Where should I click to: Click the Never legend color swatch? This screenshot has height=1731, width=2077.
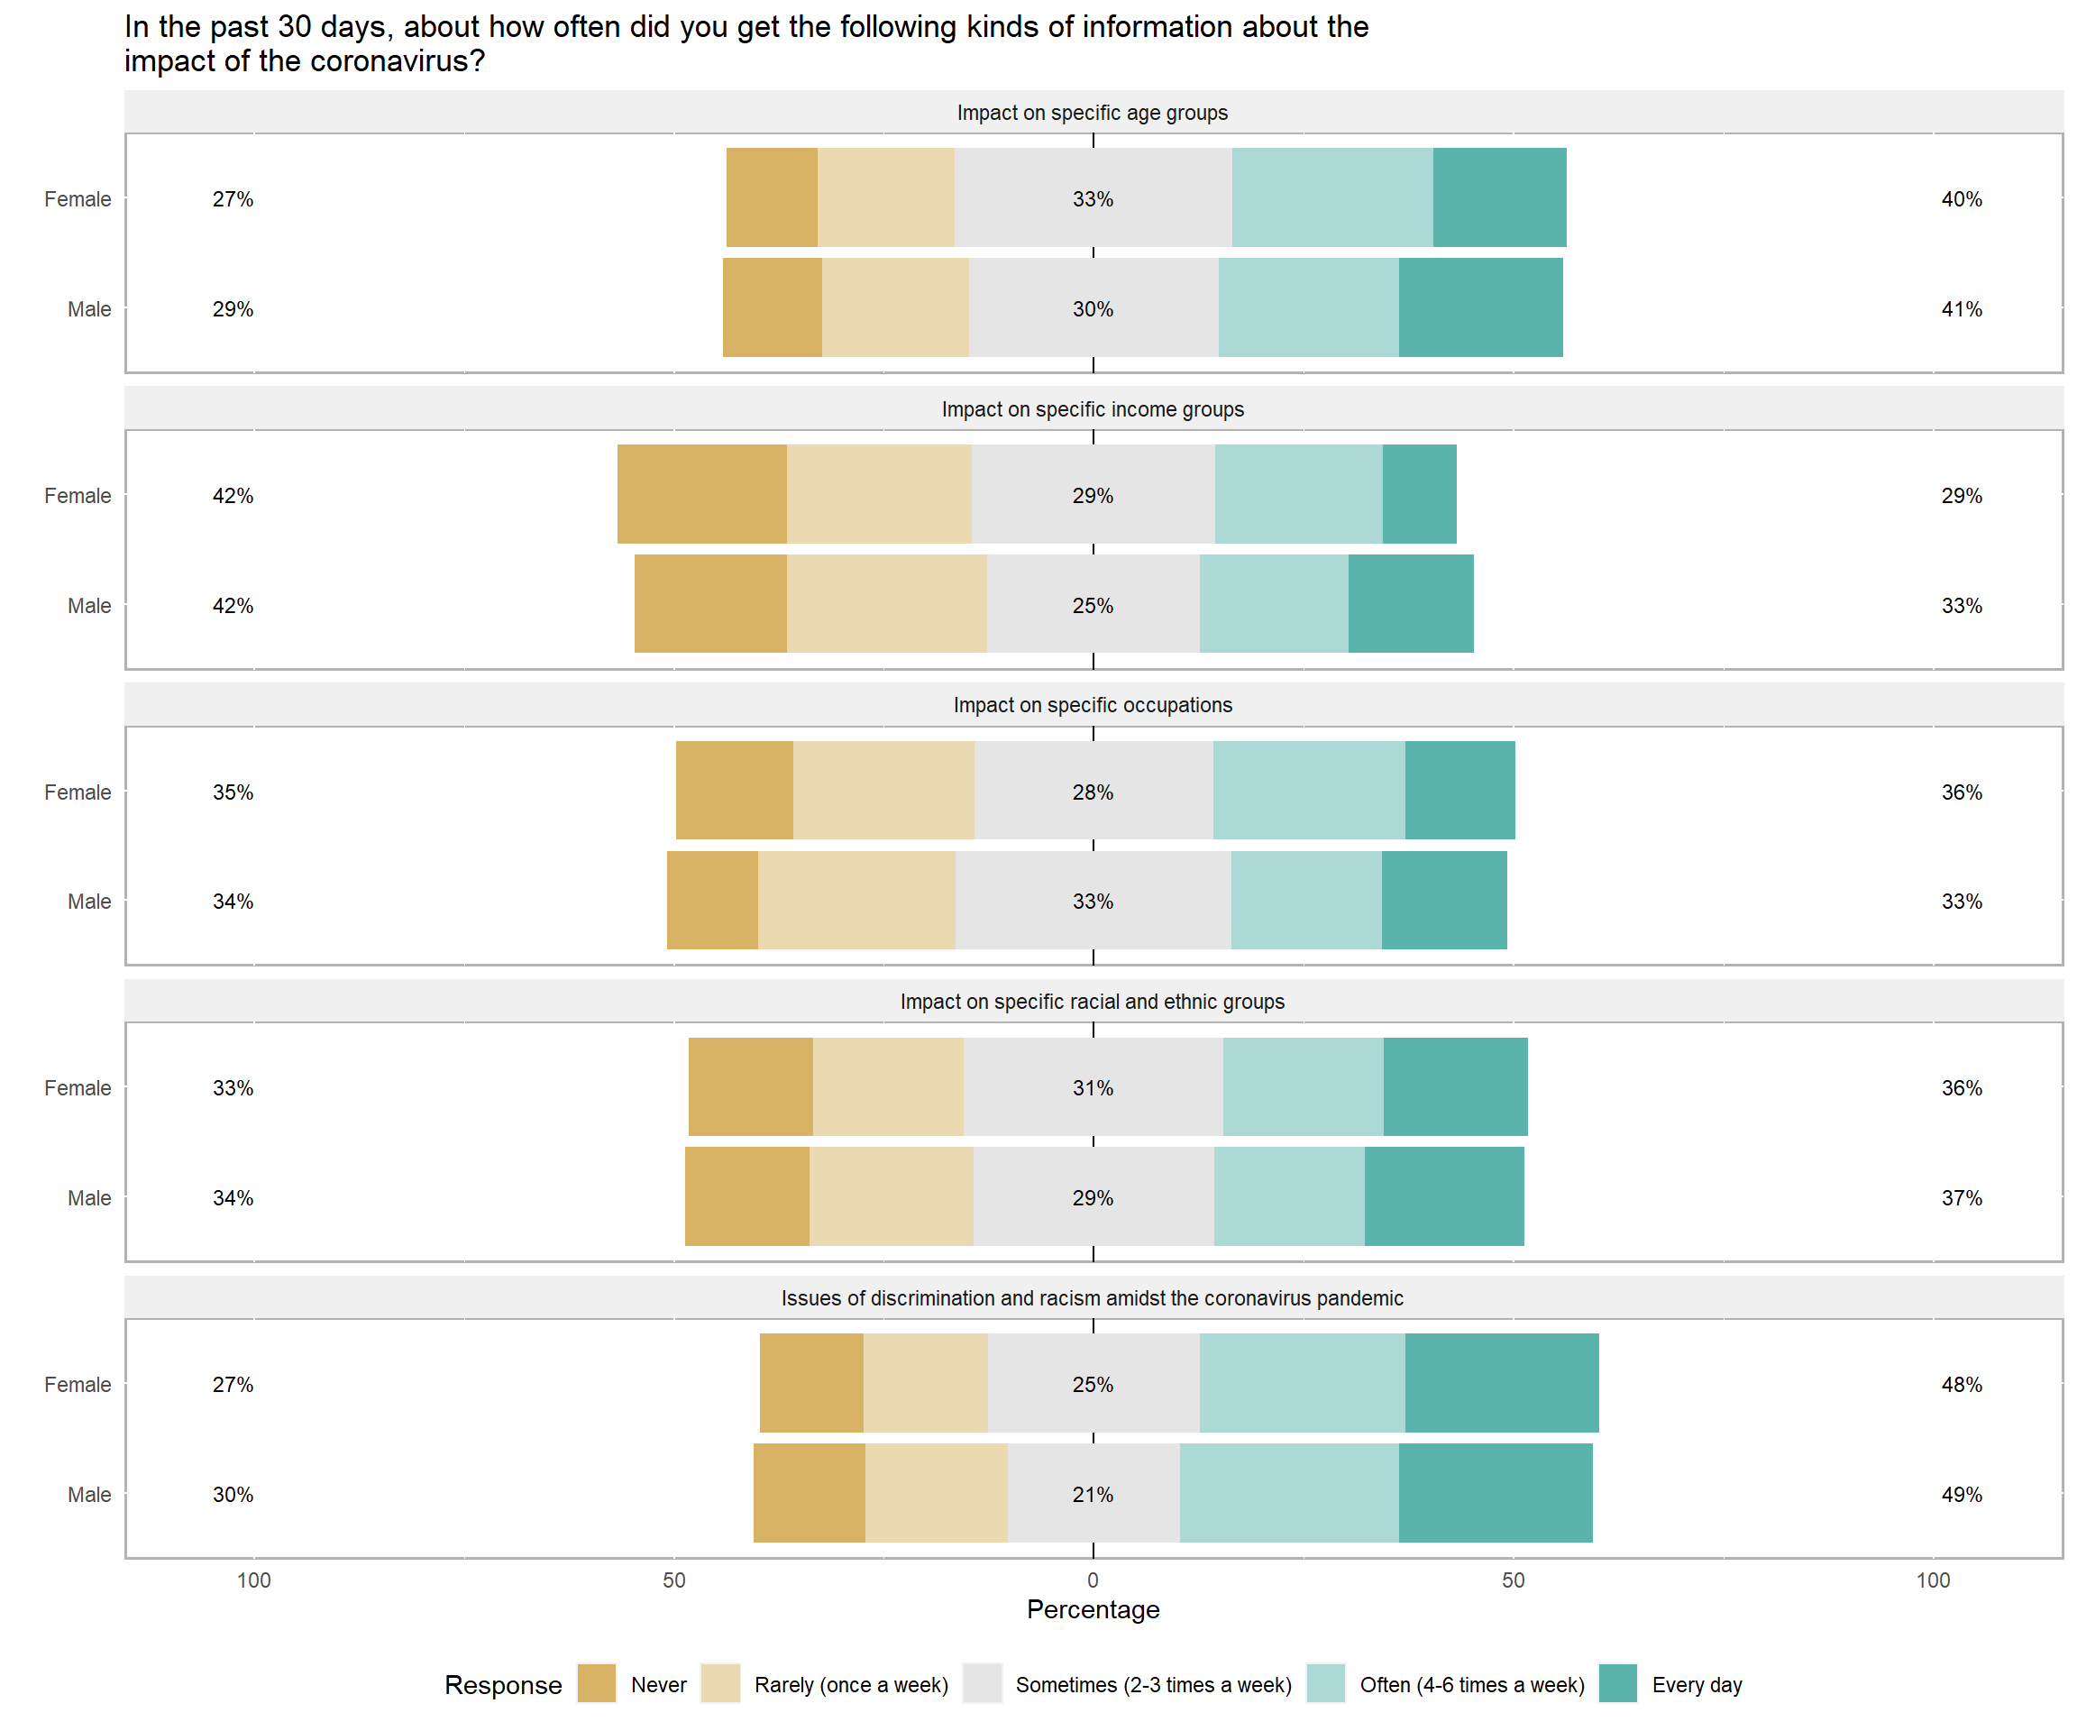click(597, 1683)
